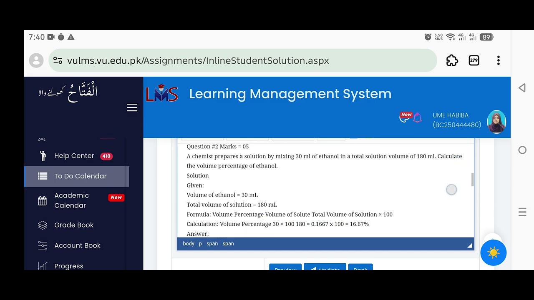This screenshot has height=300, width=534.
Task: Click the URL address bar
Action: pyautogui.click(x=243, y=60)
